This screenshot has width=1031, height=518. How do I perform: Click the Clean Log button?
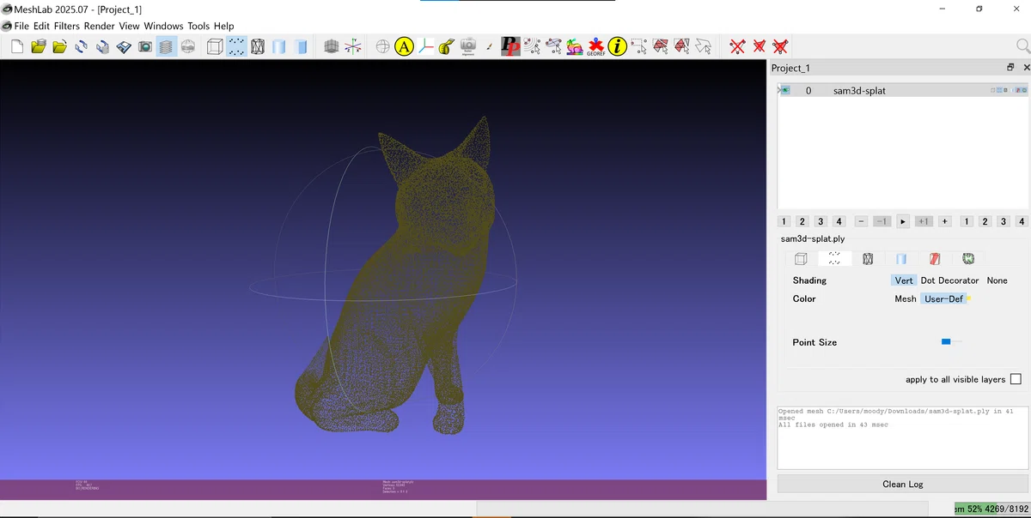[902, 484]
